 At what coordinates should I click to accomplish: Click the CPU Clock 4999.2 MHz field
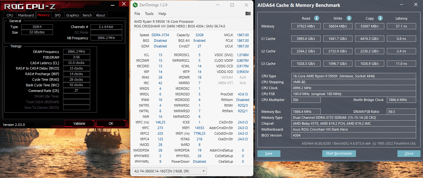tap(354, 88)
